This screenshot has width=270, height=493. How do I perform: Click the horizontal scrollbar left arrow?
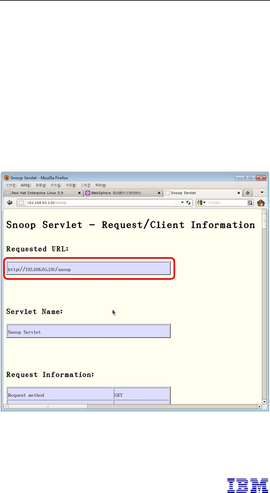click(5, 406)
